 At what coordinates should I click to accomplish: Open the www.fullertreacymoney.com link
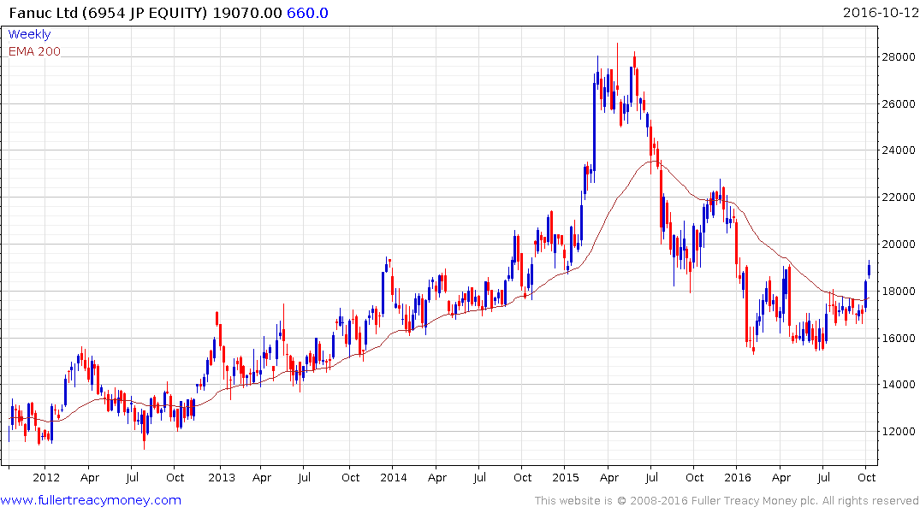91,500
